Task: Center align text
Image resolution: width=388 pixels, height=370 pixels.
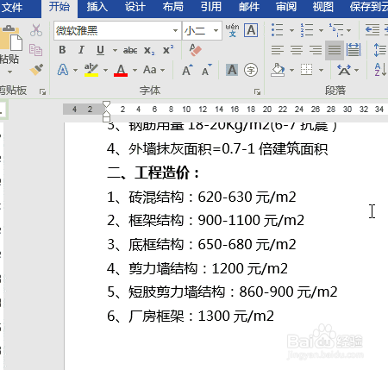Action: tap(297, 50)
